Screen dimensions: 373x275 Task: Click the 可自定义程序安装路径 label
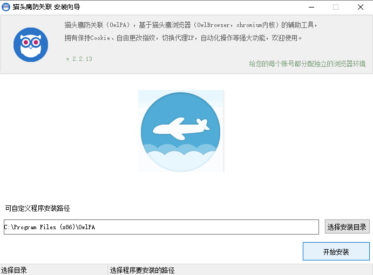(38, 208)
